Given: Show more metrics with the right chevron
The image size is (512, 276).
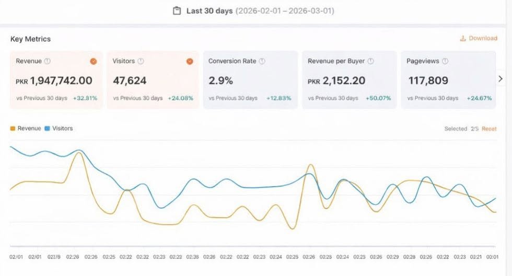Looking at the screenshot, I should coord(501,79).
